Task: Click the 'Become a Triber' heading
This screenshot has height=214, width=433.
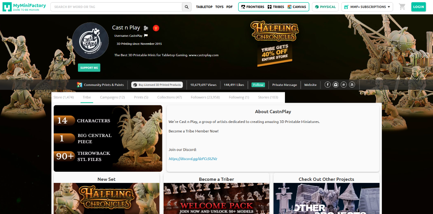Action: click(216, 179)
